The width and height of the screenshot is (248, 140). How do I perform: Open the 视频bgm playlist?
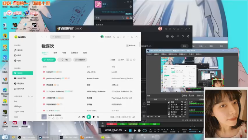click(18, 106)
